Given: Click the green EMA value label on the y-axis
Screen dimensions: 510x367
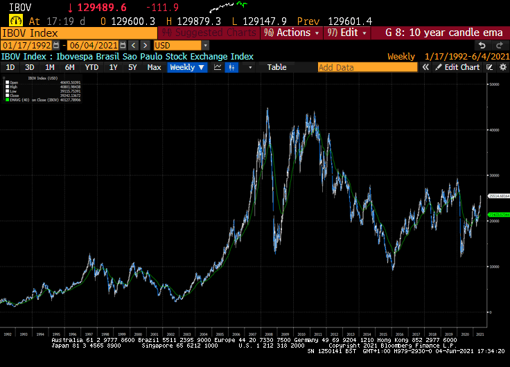Looking at the screenshot, I should (499, 215).
